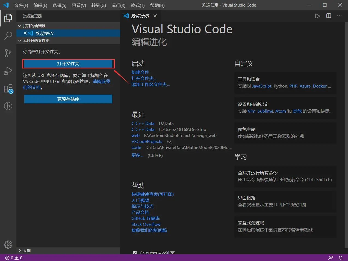This screenshot has width=348, height=261.
Task: Install Azure support link
Action: (x=305, y=86)
